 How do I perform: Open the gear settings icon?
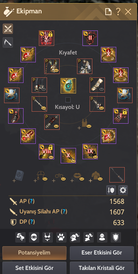tap(123, 190)
